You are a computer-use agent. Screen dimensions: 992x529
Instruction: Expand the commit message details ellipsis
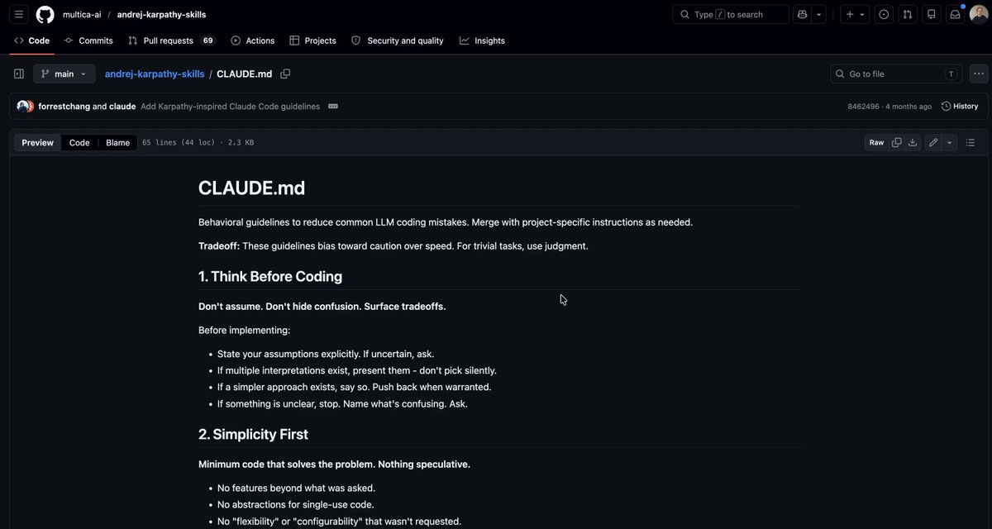click(333, 106)
